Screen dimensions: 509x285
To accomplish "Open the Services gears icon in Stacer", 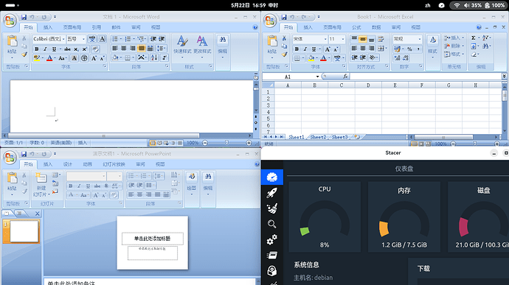I will 272,239.
